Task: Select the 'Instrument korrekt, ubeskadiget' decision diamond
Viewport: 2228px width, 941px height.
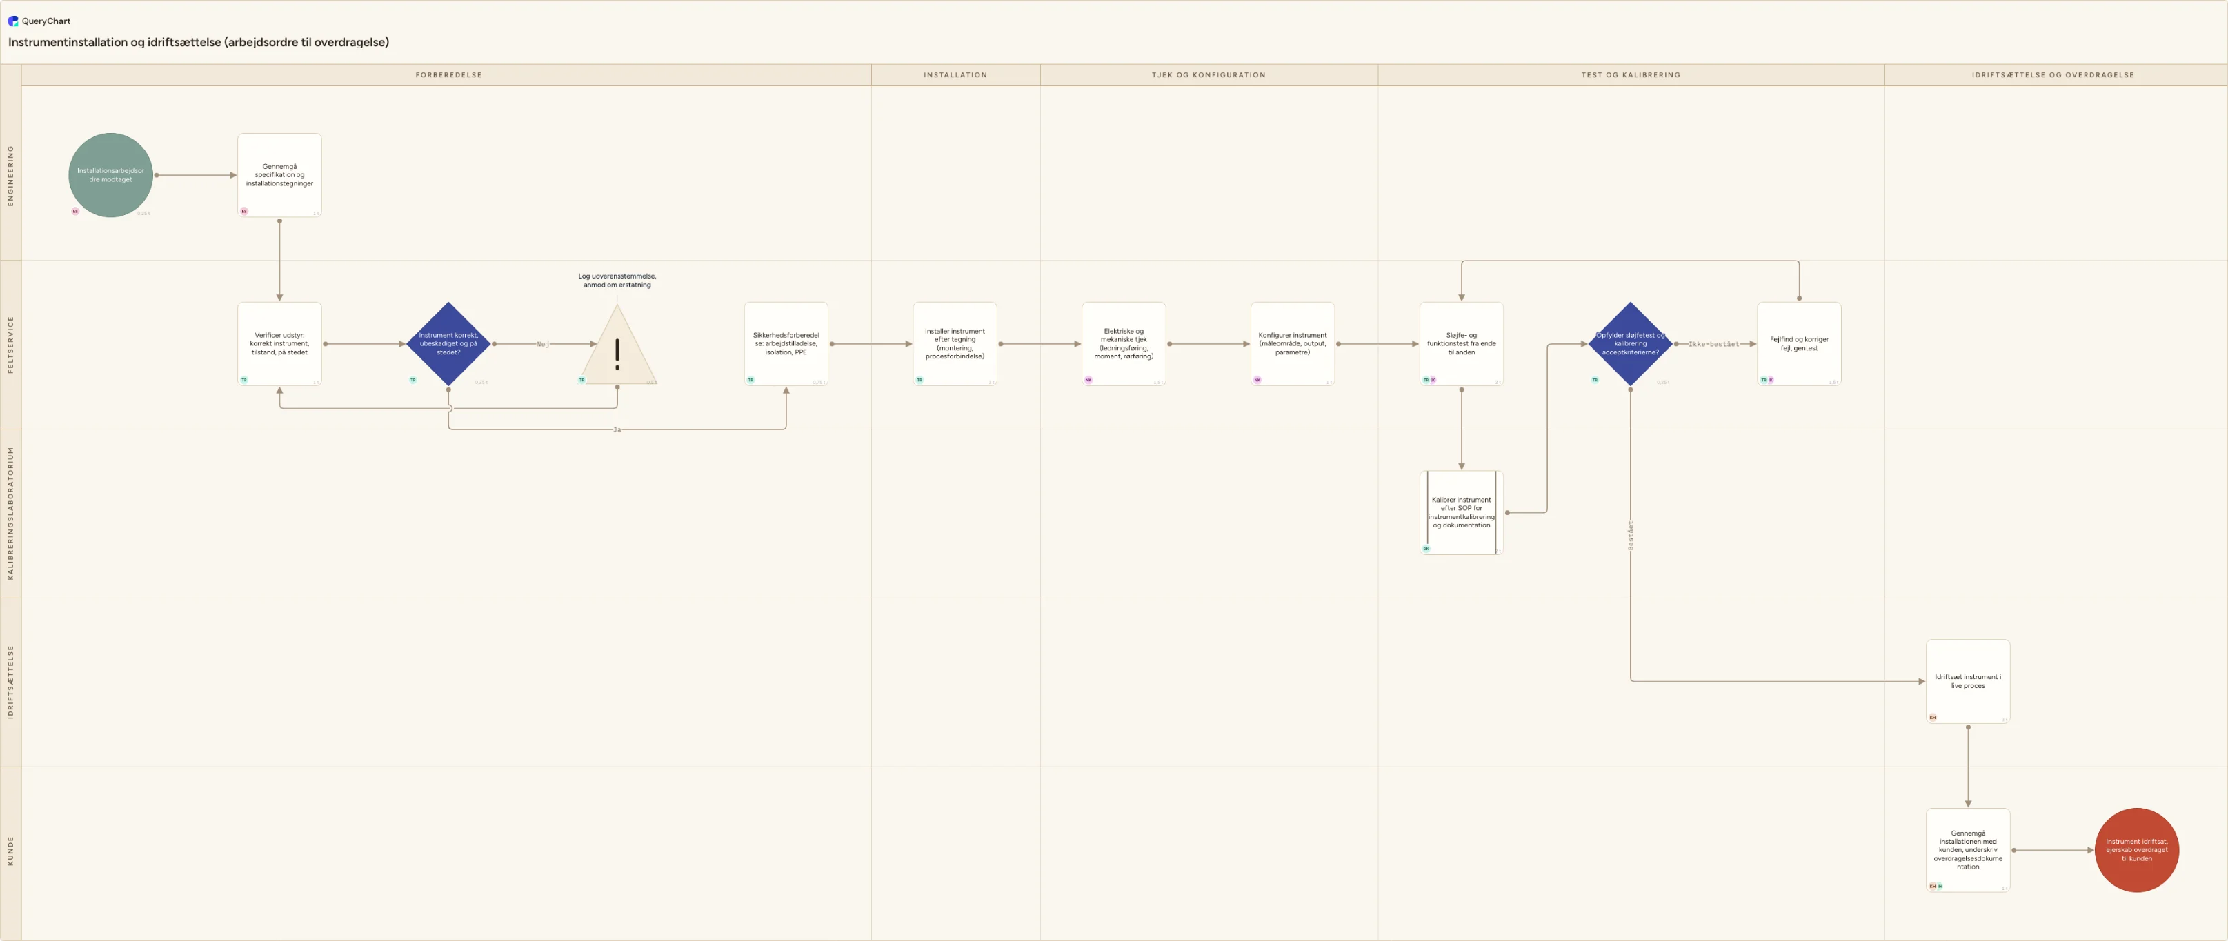Action: coord(448,344)
